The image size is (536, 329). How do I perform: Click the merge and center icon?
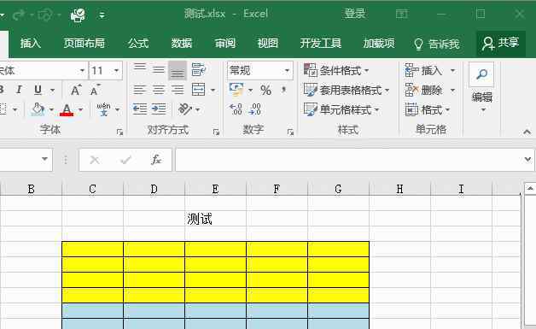(198, 90)
